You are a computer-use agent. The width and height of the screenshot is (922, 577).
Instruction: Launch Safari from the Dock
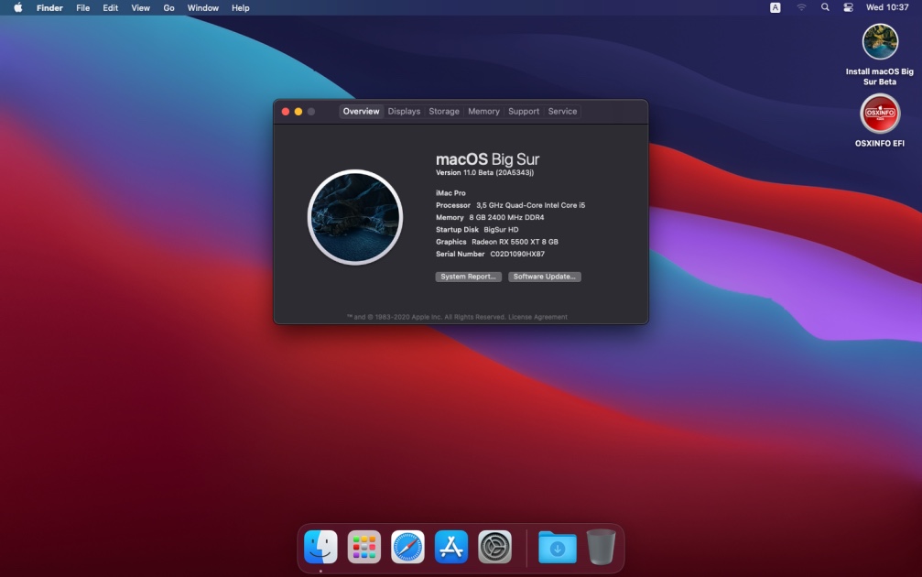(408, 546)
